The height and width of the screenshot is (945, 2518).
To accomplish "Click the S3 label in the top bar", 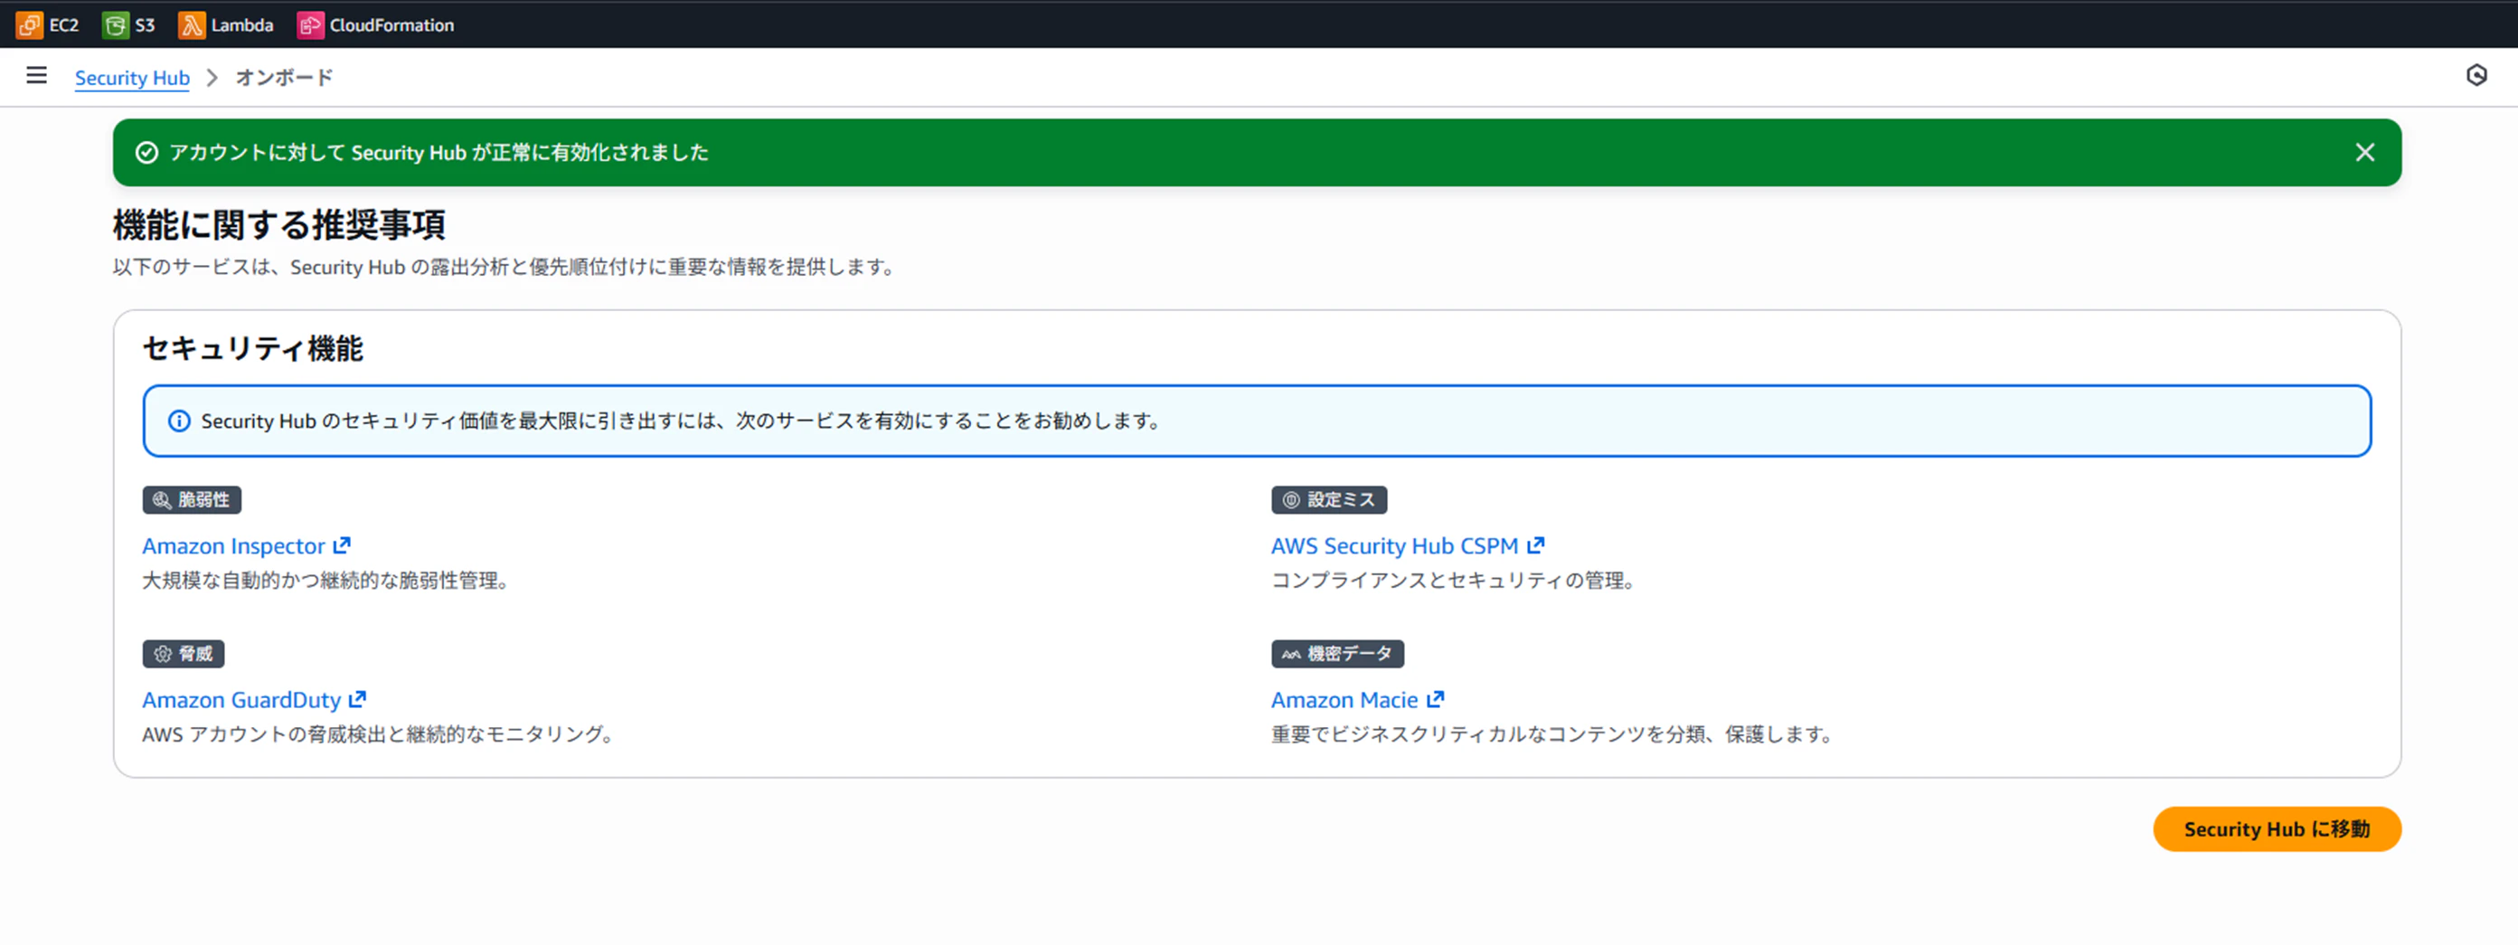I will 145,25.
